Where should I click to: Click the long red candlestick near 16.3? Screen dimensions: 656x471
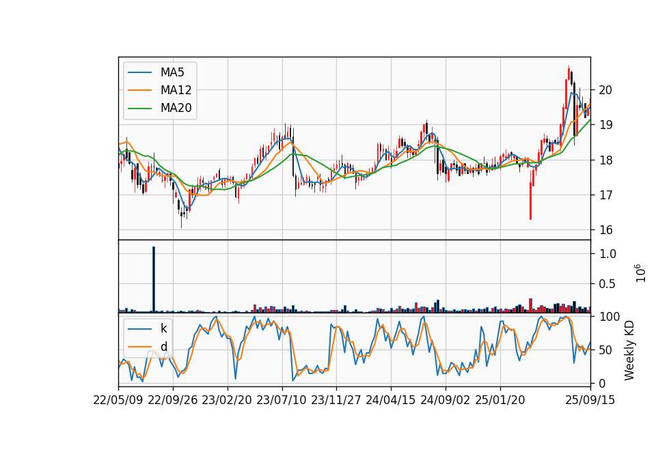(x=530, y=201)
